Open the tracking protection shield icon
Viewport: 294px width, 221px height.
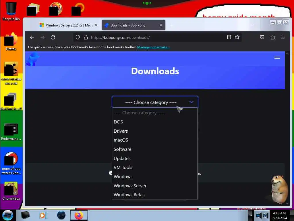(78, 37)
